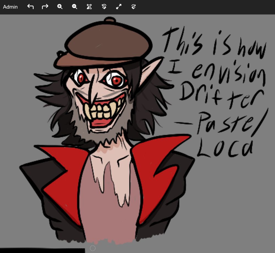Flip the canvas horizontally

89,7
